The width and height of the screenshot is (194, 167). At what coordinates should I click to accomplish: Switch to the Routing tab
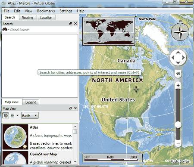(x=28, y=18)
